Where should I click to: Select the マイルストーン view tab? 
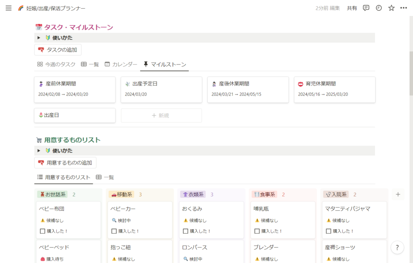[x=165, y=65]
